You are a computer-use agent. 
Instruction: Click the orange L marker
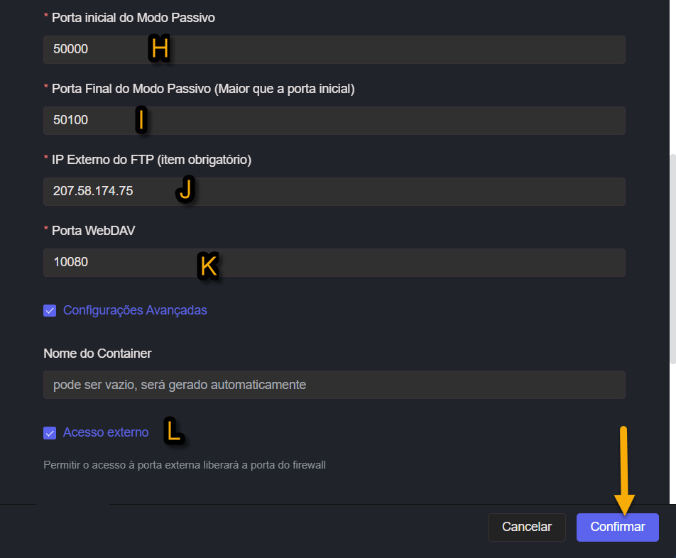[x=173, y=431]
